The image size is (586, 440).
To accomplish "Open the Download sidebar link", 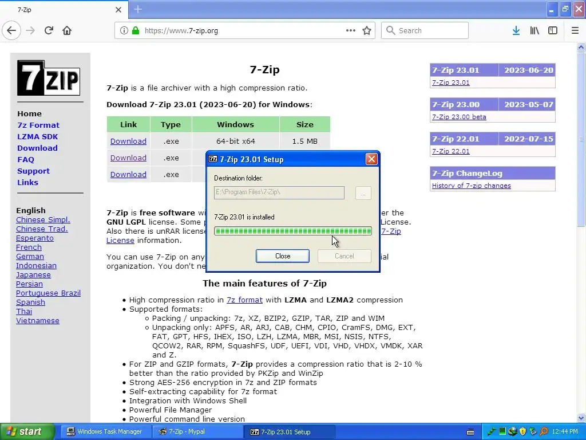I will pos(37,148).
